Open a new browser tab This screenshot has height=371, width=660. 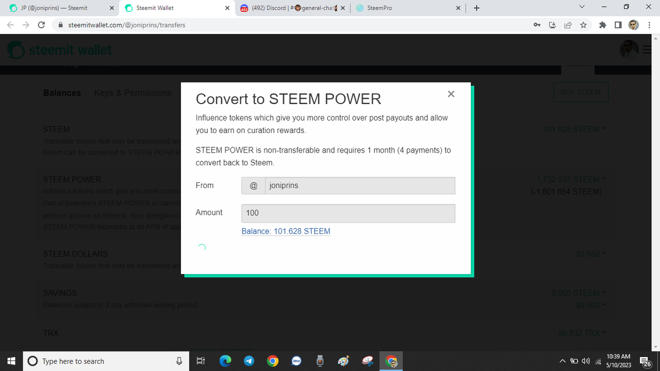pyautogui.click(x=476, y=8)
